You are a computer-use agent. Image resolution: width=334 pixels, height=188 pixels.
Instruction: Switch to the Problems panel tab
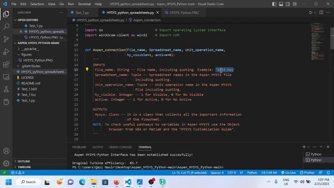tap(79, 147)
